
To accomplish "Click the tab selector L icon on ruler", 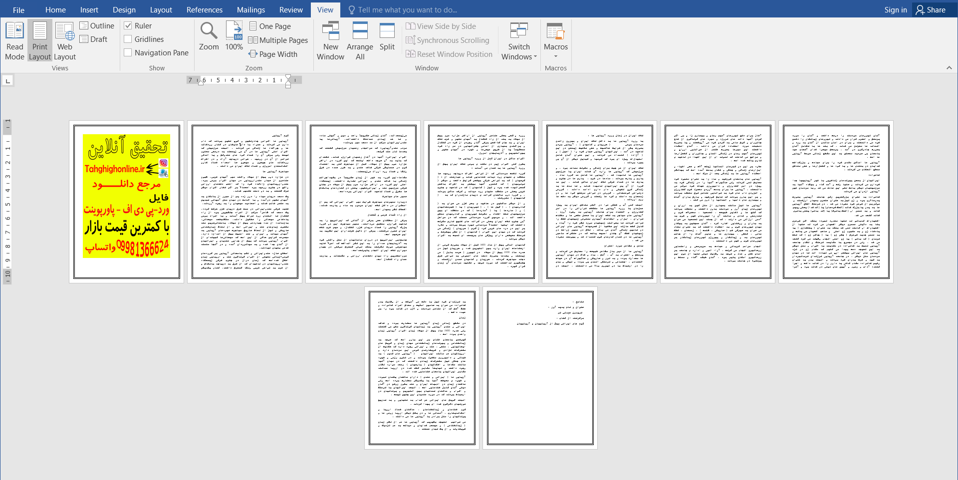I will pyautogui.click(x=7, y=80).
